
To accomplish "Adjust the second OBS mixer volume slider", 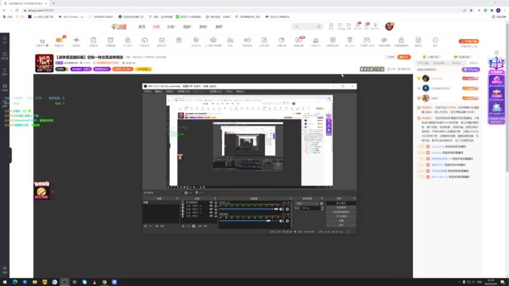I will coord(249,221).
